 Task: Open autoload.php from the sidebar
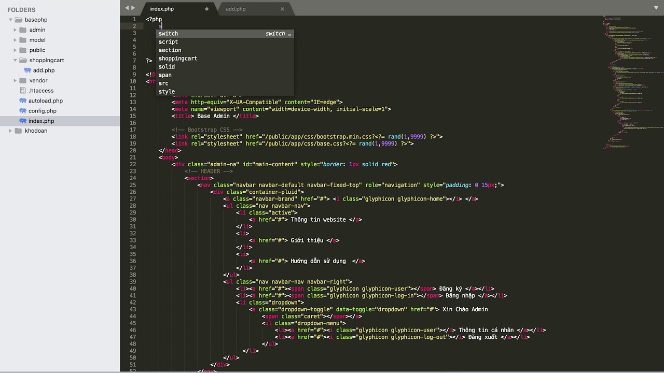46,101
